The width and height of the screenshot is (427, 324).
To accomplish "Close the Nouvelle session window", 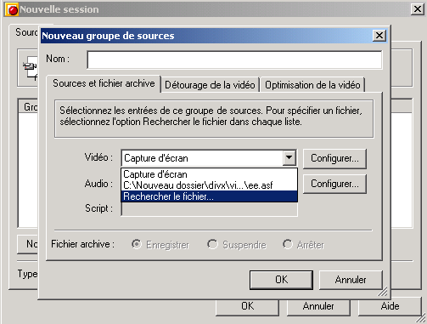I will 418,9.
